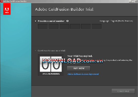The image size is (138, 97).
Task: Click the serial number info icon
Action: click(67, 21)
